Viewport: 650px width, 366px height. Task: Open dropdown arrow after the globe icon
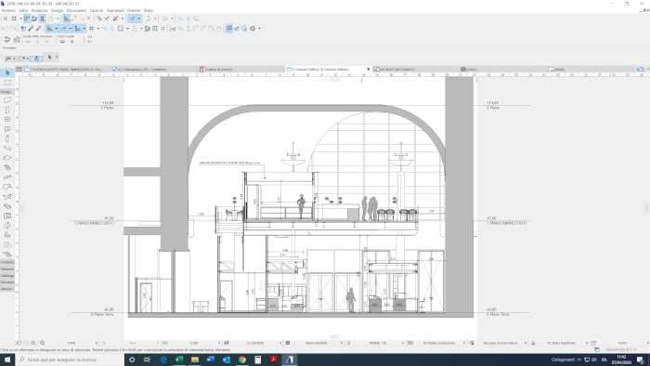tap(259, 29)
